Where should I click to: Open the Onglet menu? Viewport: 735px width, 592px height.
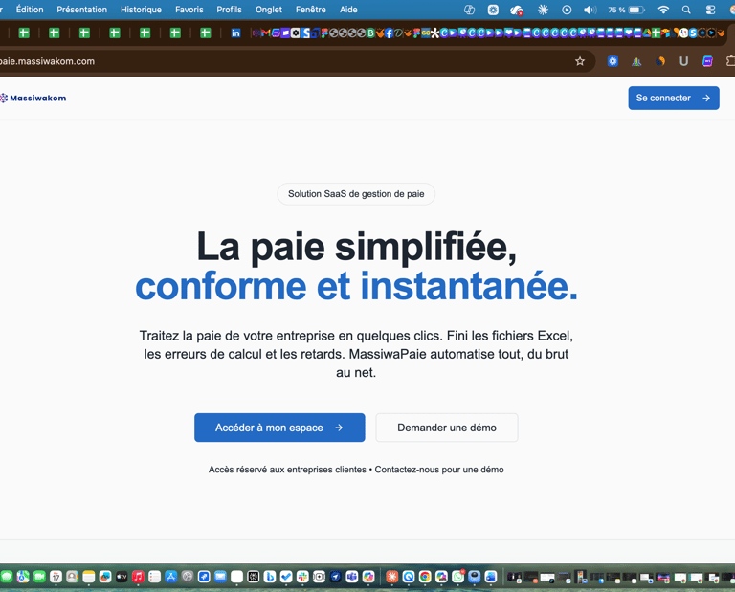pos(269,10)
